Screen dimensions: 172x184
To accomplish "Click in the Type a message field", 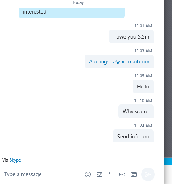I will click(43, 174).
